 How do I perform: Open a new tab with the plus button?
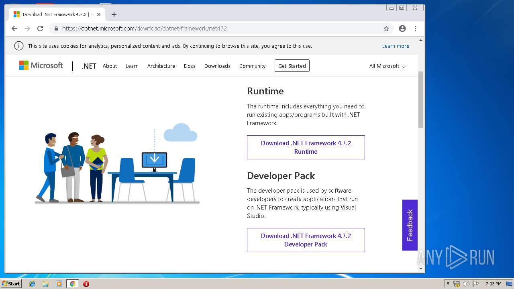(x=114, y=14)
